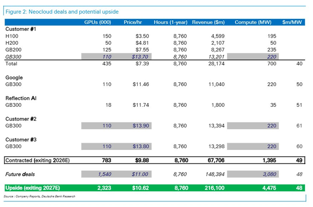Click the Upside GPU total '2,323'
This screenshot has height=207, width=313.
click(x=104, y=188)
